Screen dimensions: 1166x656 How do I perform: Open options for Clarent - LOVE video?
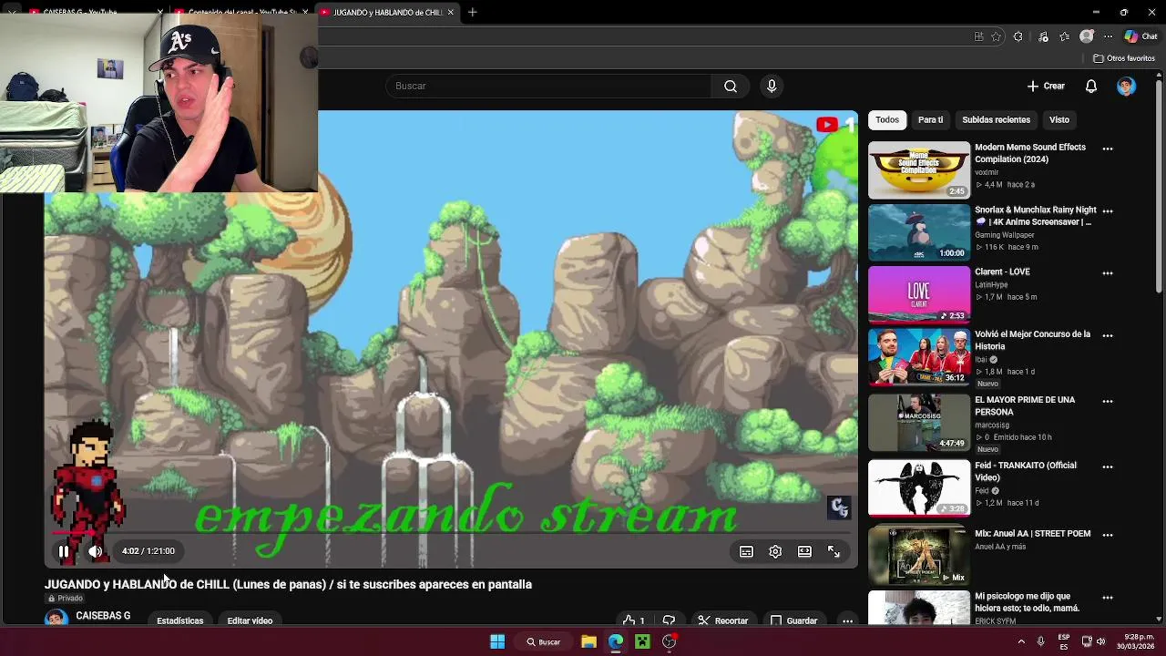1108,272
